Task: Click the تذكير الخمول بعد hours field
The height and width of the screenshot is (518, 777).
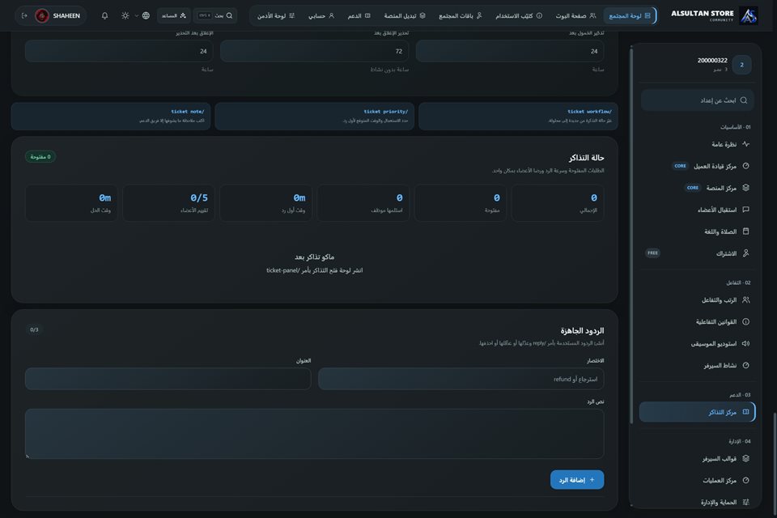Action: (x=510, y=52)
